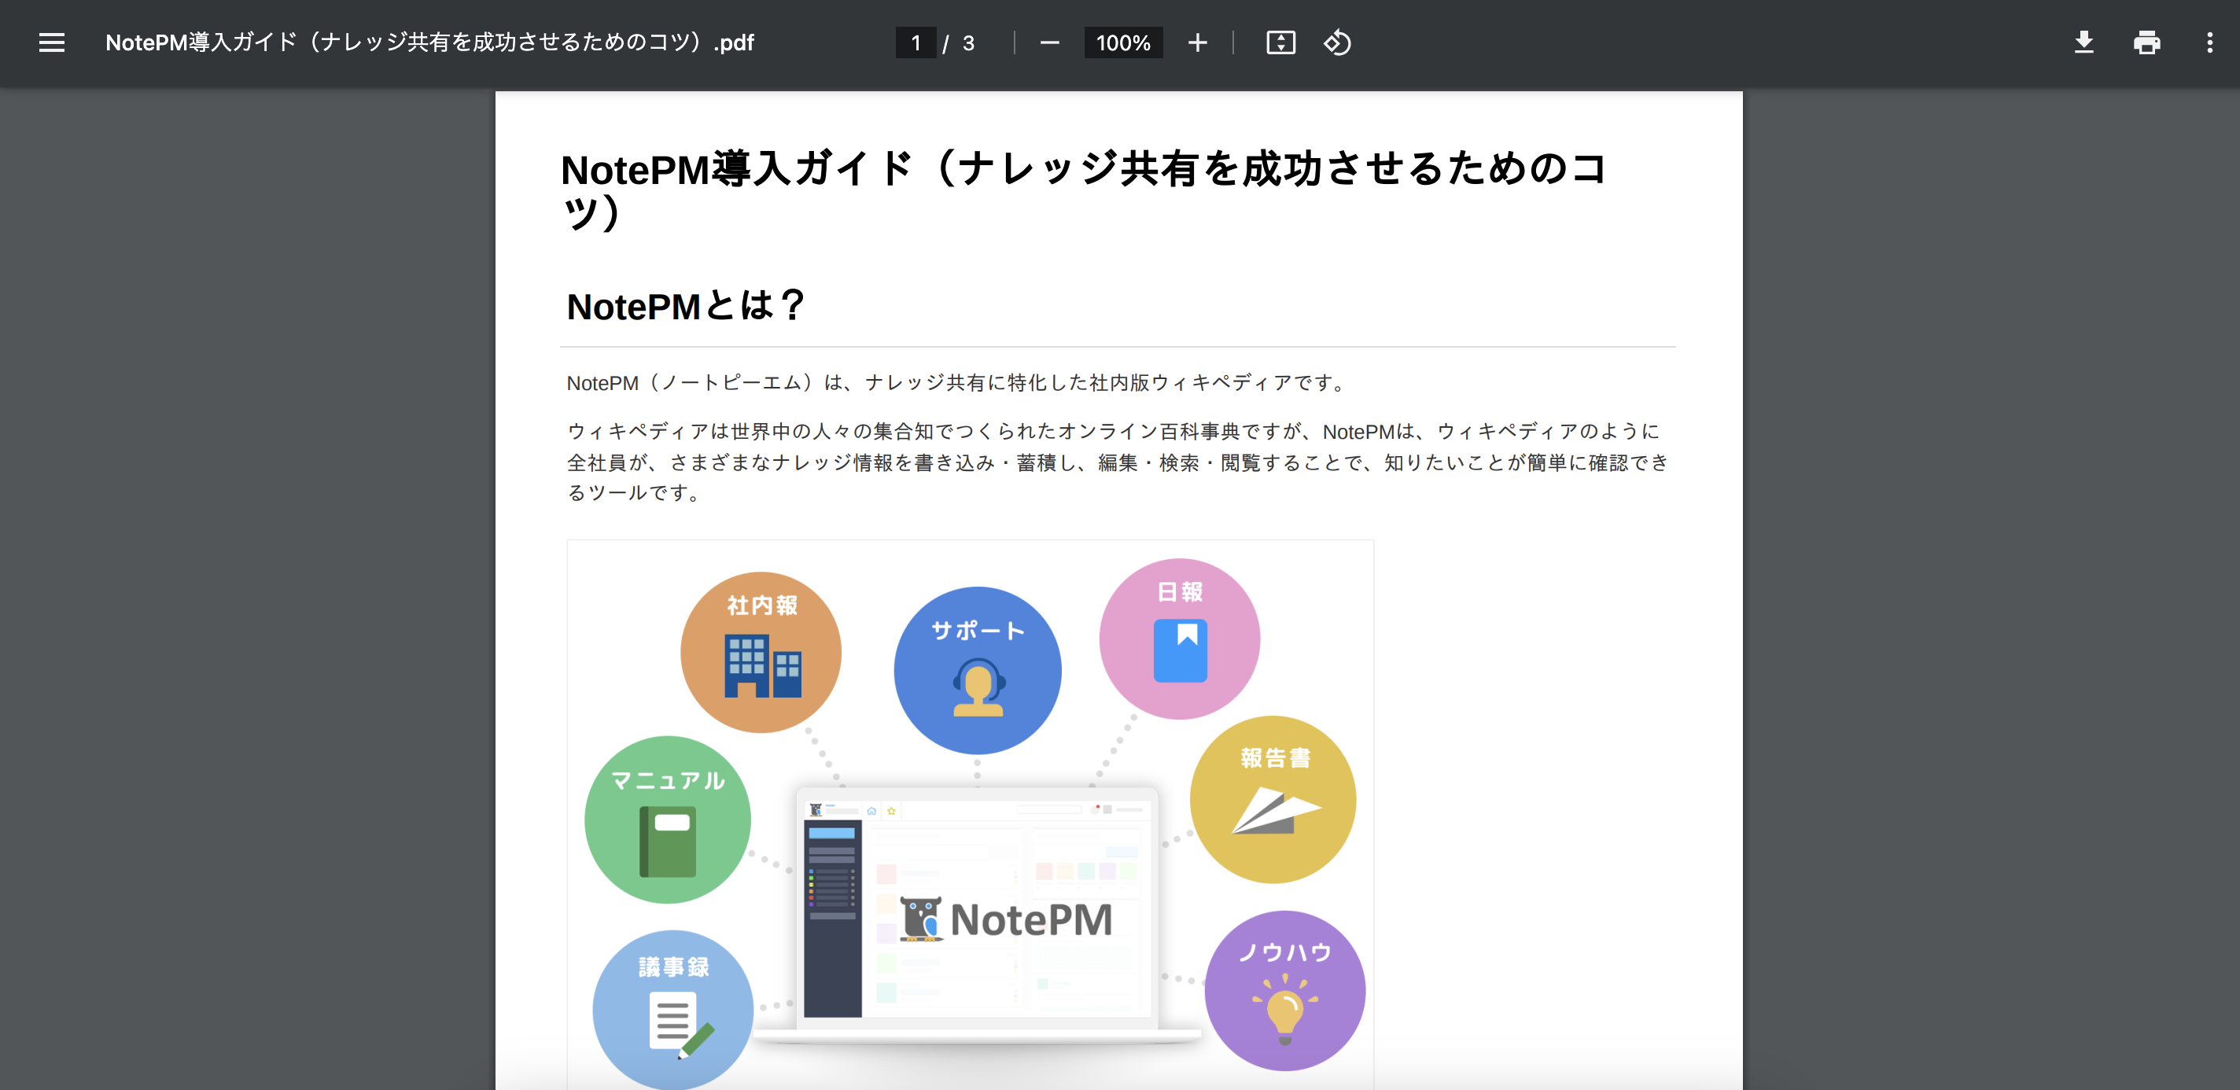Open the document outline sidebar menu
Image resolution: width=2240 pixels, height=1090 pixels.
pyautogui.click(x=51, y=42)
